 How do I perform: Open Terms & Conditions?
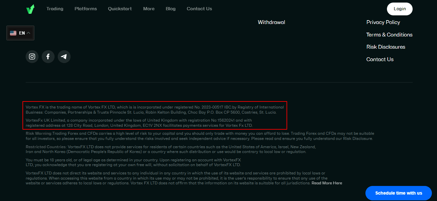389,35
